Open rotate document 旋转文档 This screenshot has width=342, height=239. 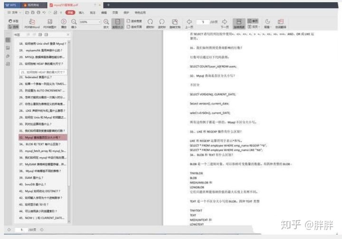[175, 24]
